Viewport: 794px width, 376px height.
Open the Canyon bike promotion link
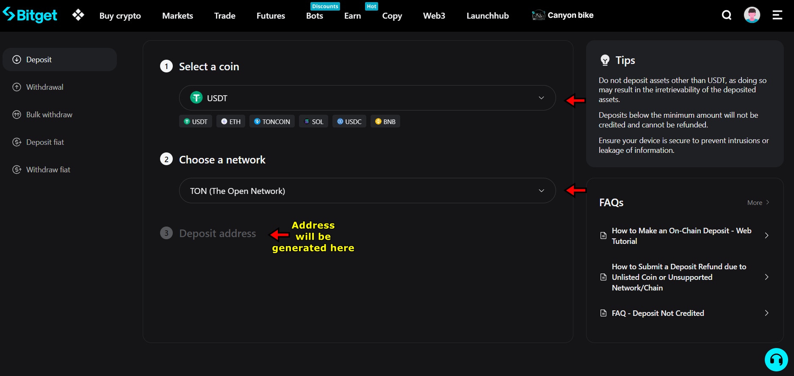(x=563, y=15)
